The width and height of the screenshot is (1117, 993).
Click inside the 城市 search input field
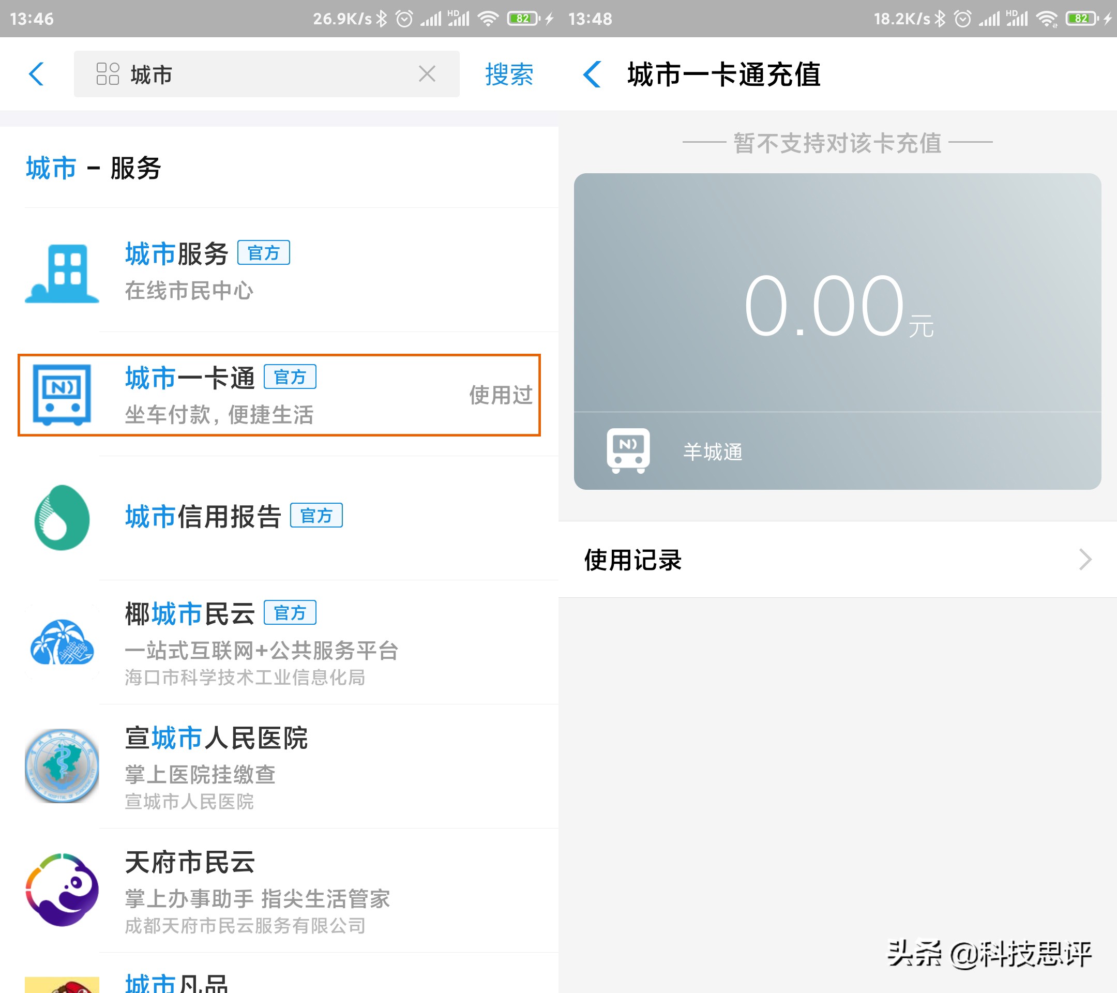click(219, 74)
